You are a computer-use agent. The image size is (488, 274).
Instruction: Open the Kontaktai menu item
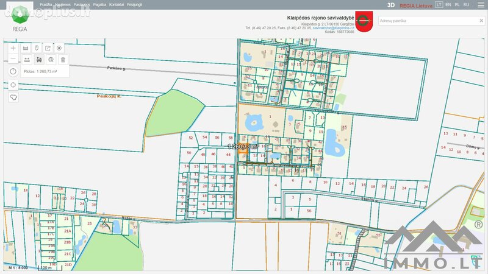tap(117, 5)
